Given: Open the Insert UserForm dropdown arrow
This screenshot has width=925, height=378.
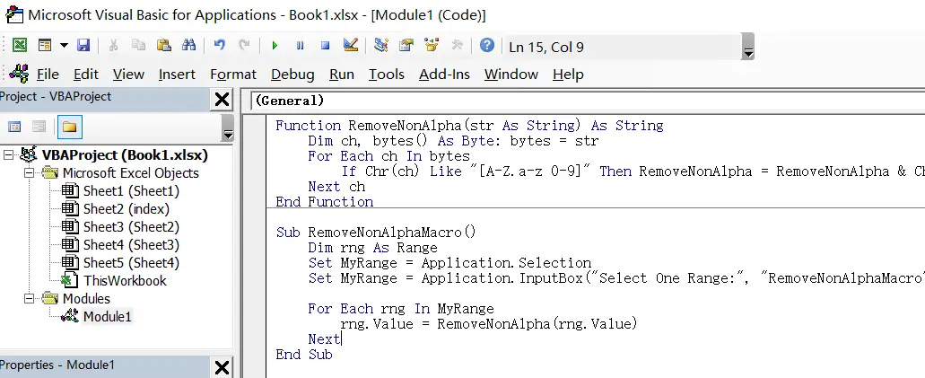Looking at the screenshot, I should pos(64,45).
